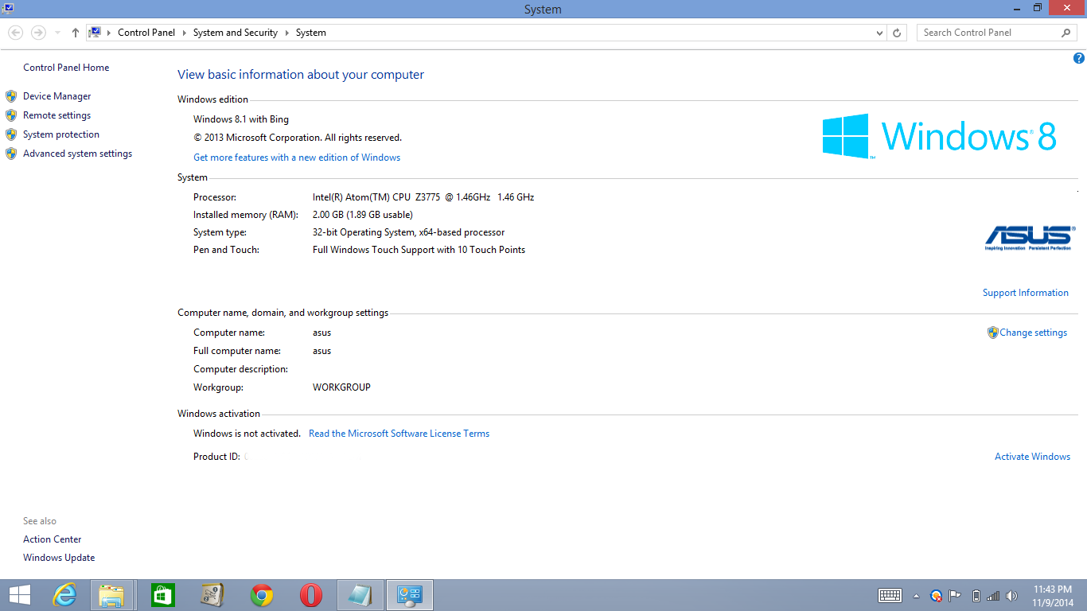Open System protection settings
The image size is (1087, 611).
[x=61, y=134]
